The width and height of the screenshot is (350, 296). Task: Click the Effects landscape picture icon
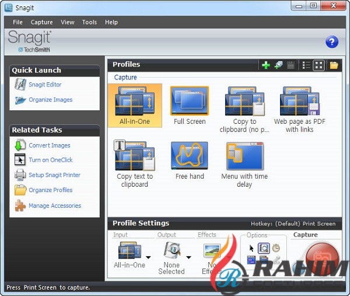pyautogui.click(x=212, y=250)
